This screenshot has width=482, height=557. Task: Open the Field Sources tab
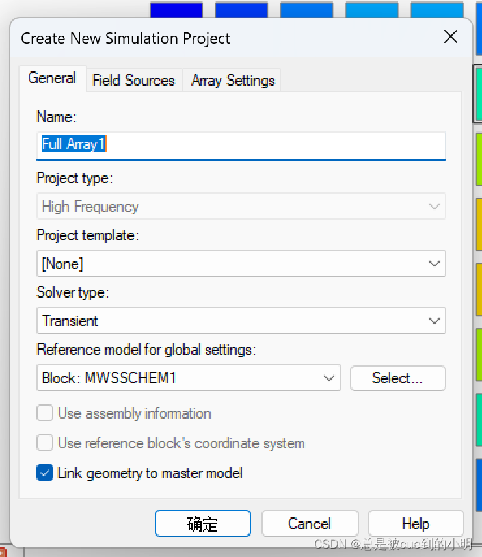pos(134,81)
